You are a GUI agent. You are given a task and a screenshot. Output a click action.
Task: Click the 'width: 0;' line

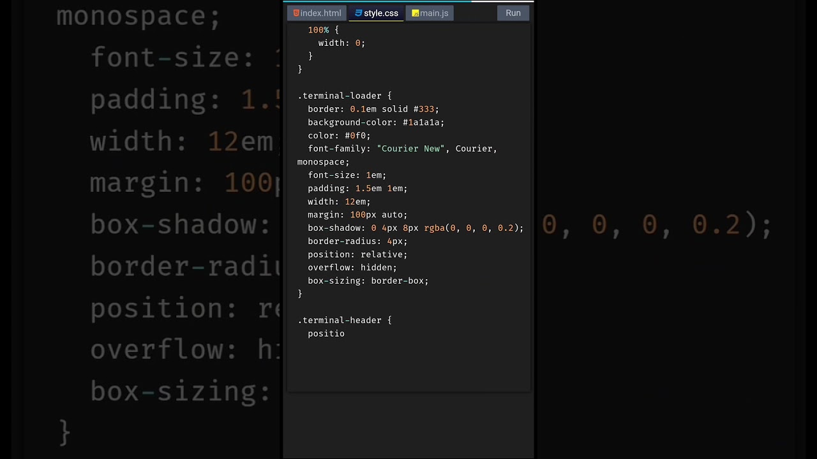[341, 43]
